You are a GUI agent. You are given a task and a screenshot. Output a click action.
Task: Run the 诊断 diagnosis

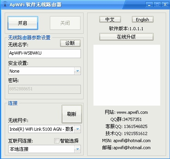(x=70, y=43)
